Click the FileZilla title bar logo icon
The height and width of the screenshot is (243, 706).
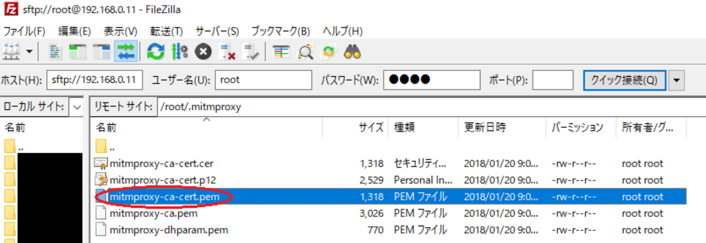click(10, 9)
